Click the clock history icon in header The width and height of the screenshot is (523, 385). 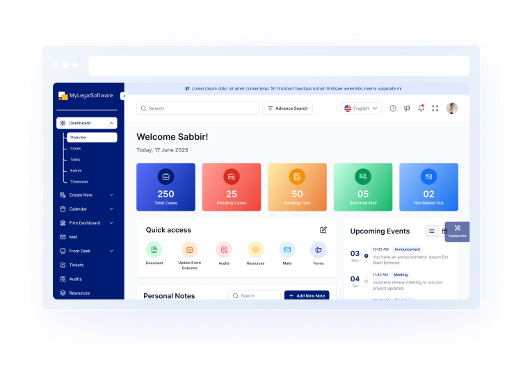tap(393, 108)
